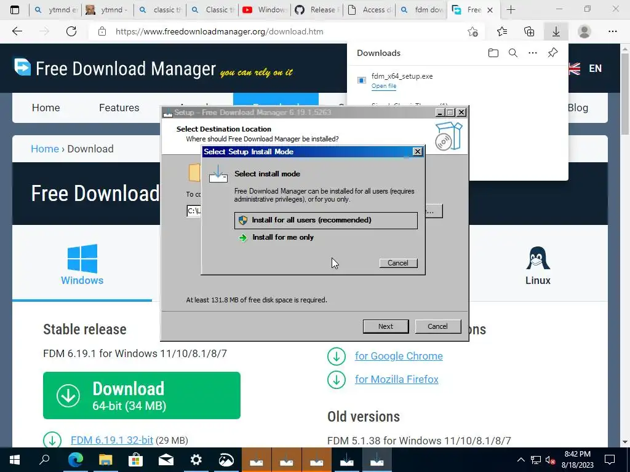Viewport: 630px width, 472px height.
Task: Open Microsoft Store from the taskbar
Action: click(x=135, y=460)
